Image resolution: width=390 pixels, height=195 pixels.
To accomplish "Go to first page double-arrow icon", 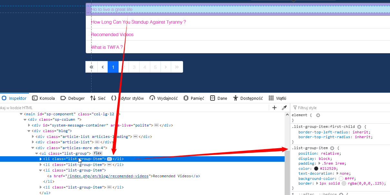I will 91,67.
